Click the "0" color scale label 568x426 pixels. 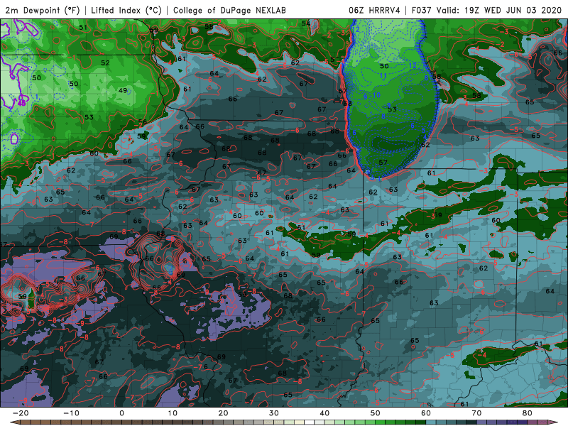(x=121, y=413)
